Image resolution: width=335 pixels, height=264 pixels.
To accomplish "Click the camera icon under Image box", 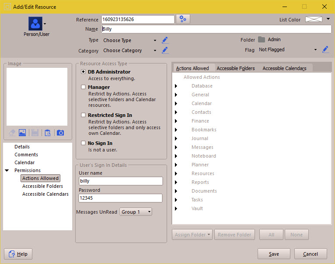I will (60, 133).
